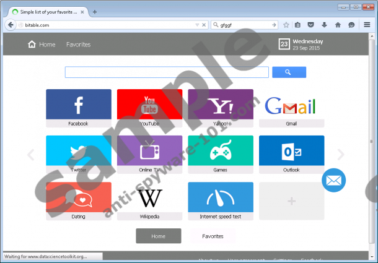Open a new browser tab
This screenshot has height=263, width=378.
click(95, 11)
